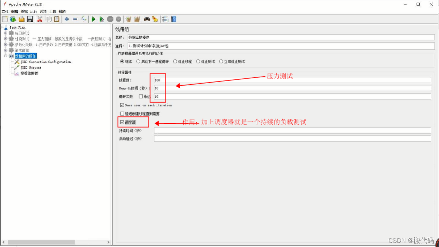The height and width of the screenshot is (247, 439).
Task: Click tree panel horizontal scrollbar thumb
Action: coord(41,243)
